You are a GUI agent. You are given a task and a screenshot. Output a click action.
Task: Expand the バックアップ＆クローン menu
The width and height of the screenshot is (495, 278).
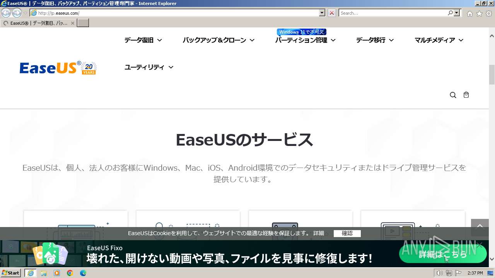pyautogui.click(x=218, y=40)
